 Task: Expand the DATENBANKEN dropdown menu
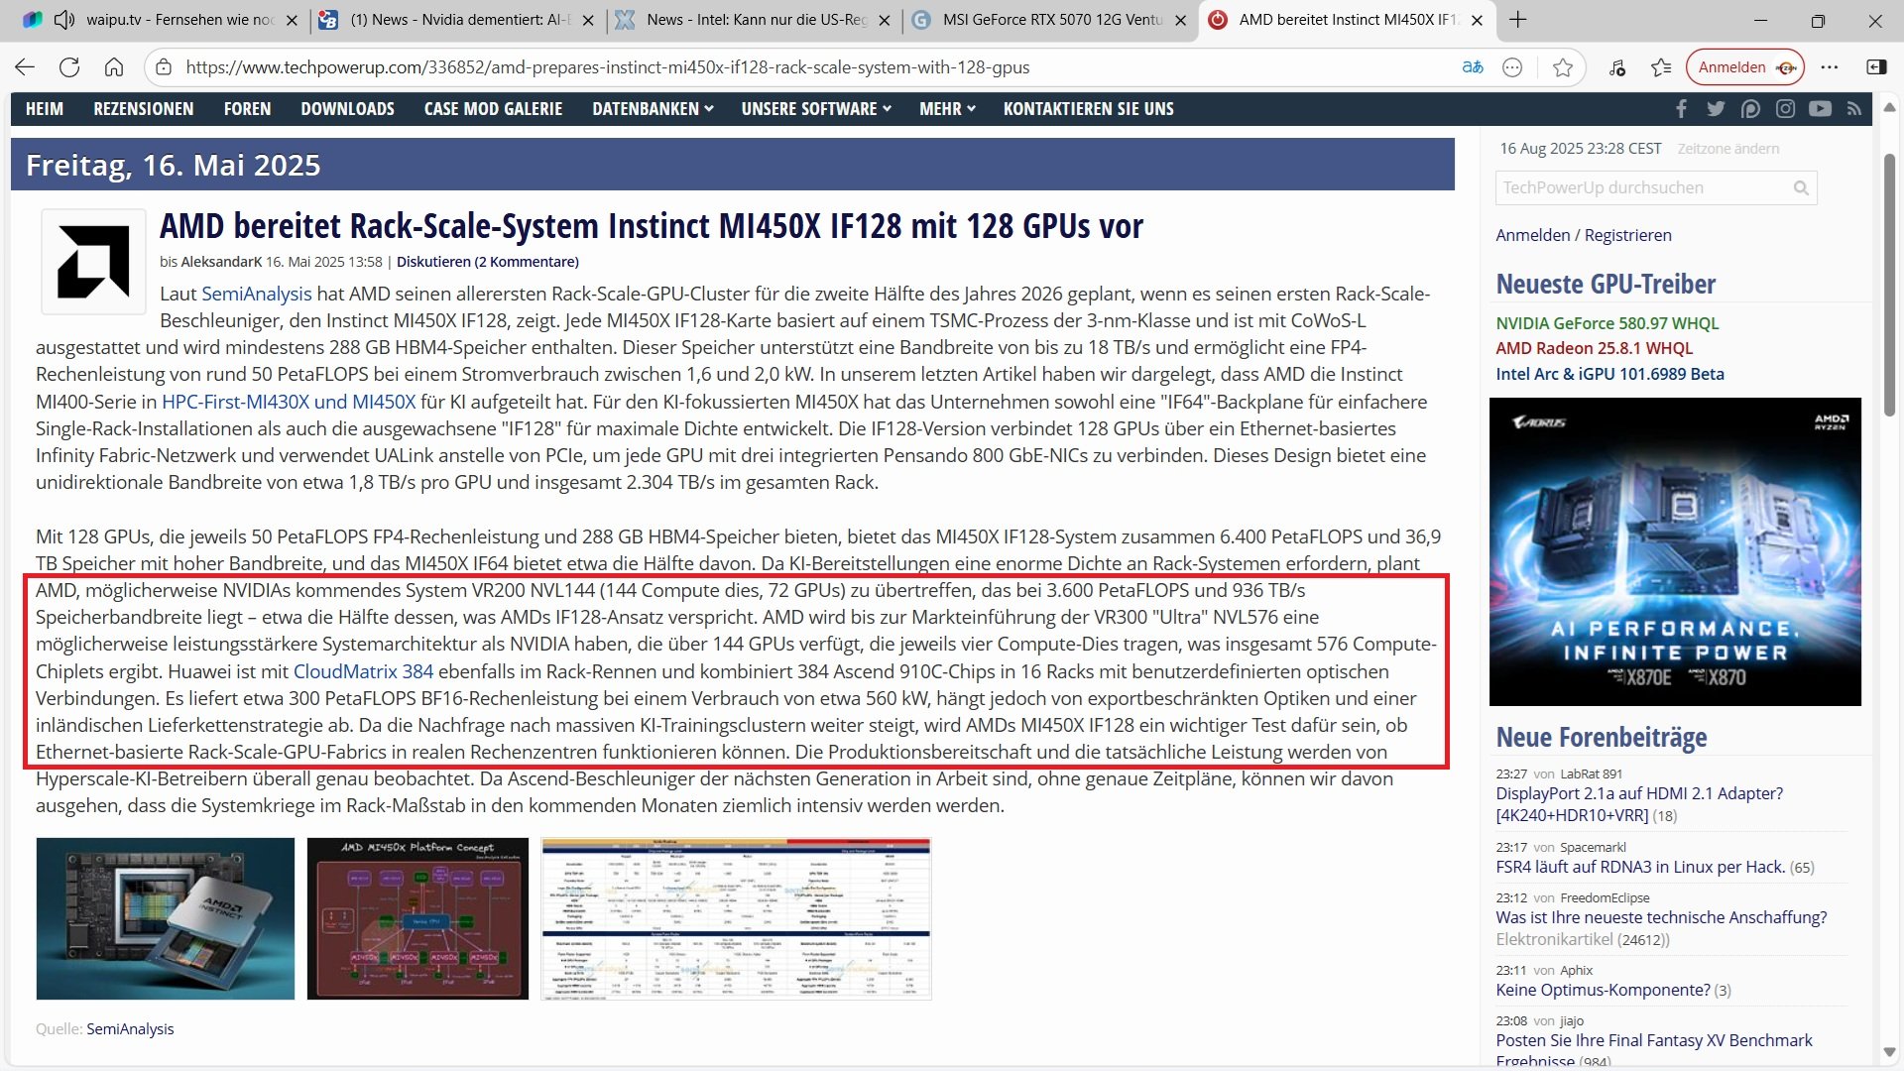pos(653,109)
